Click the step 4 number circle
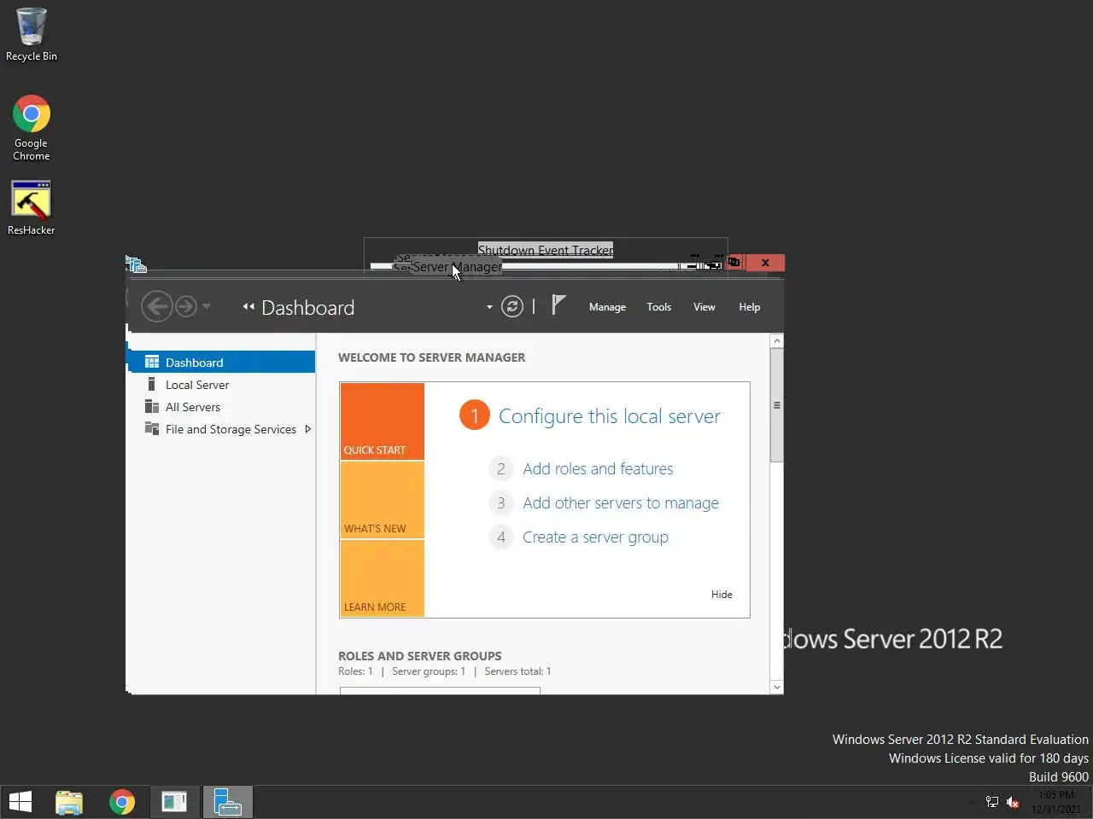This screenshot has width=1093, height=819. click(x=501, y=537)
